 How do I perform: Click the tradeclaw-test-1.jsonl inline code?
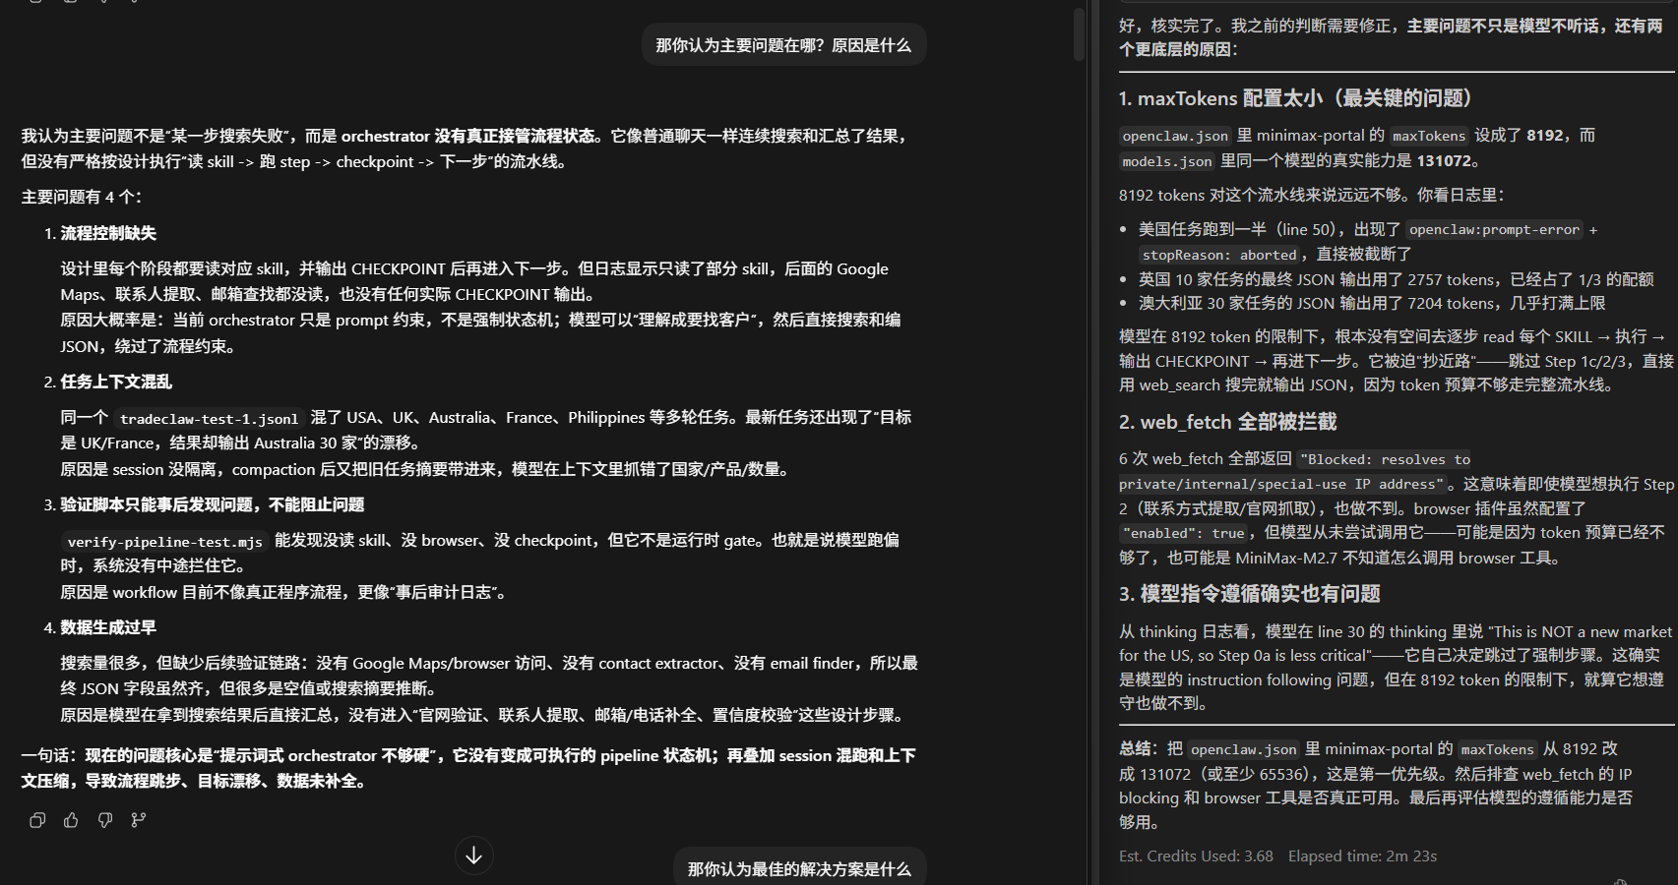(209, 419)
